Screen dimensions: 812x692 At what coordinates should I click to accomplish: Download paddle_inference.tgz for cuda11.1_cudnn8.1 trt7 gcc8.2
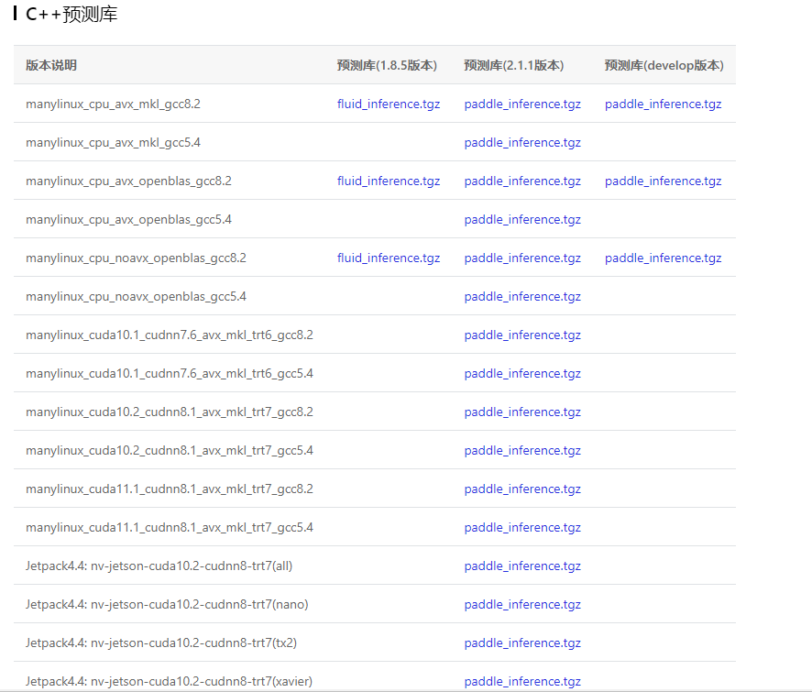(x=522, y=489)
